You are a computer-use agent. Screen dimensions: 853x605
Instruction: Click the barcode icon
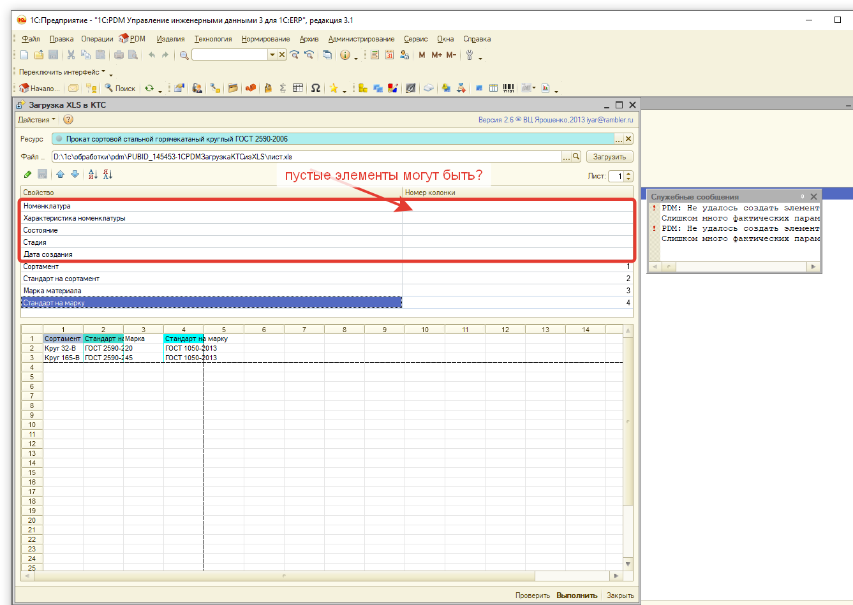(508, 89)
